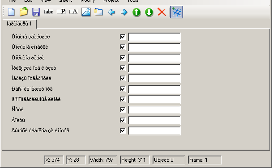
Task: Insert an image with the picture icon
Action: [x=86, y=12]
